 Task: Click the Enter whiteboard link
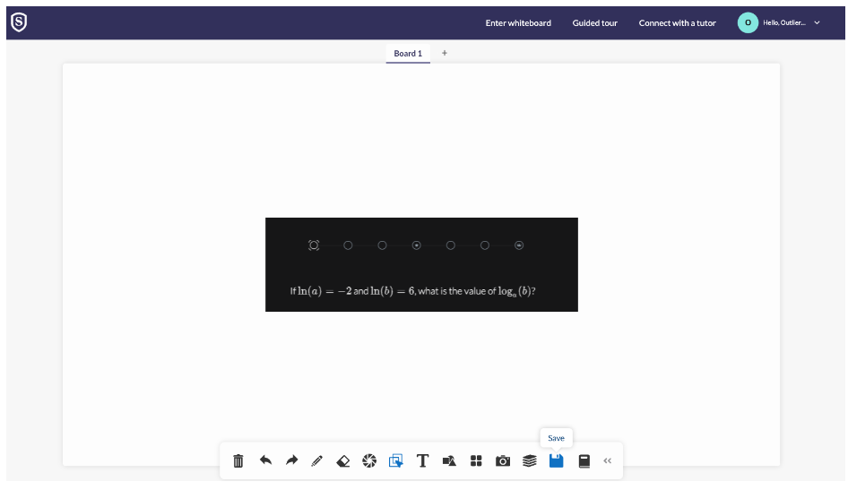(518, 22)
